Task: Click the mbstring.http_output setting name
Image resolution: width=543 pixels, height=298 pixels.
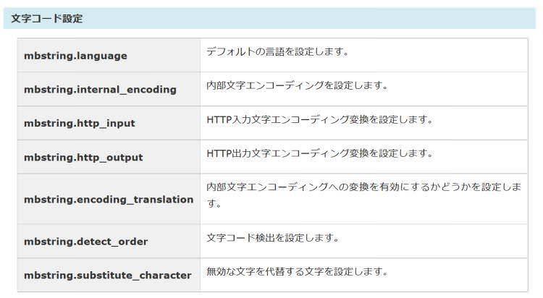Action: (x=83, y=157)
